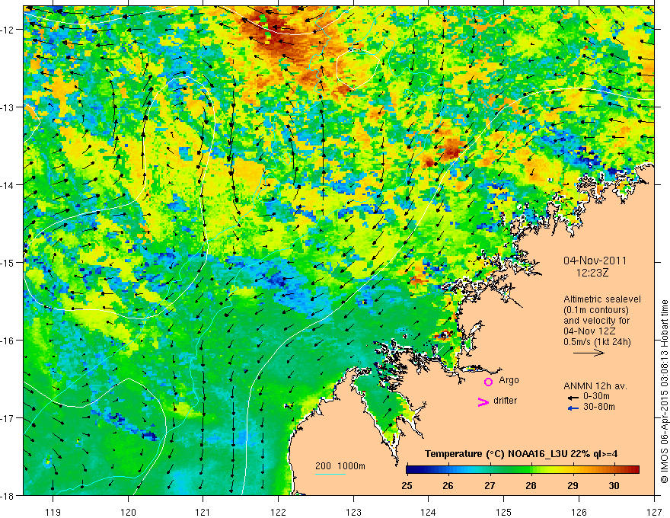Click the 'Argo' legend label

point(509,380)
